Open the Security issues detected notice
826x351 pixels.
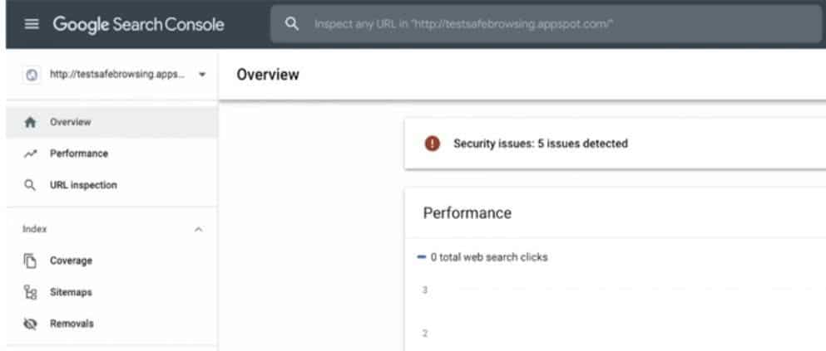(540, 144)
